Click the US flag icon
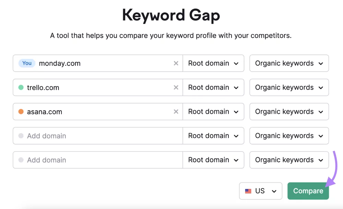This screenshot has height=209, width=343. click(x=248, y=191)
